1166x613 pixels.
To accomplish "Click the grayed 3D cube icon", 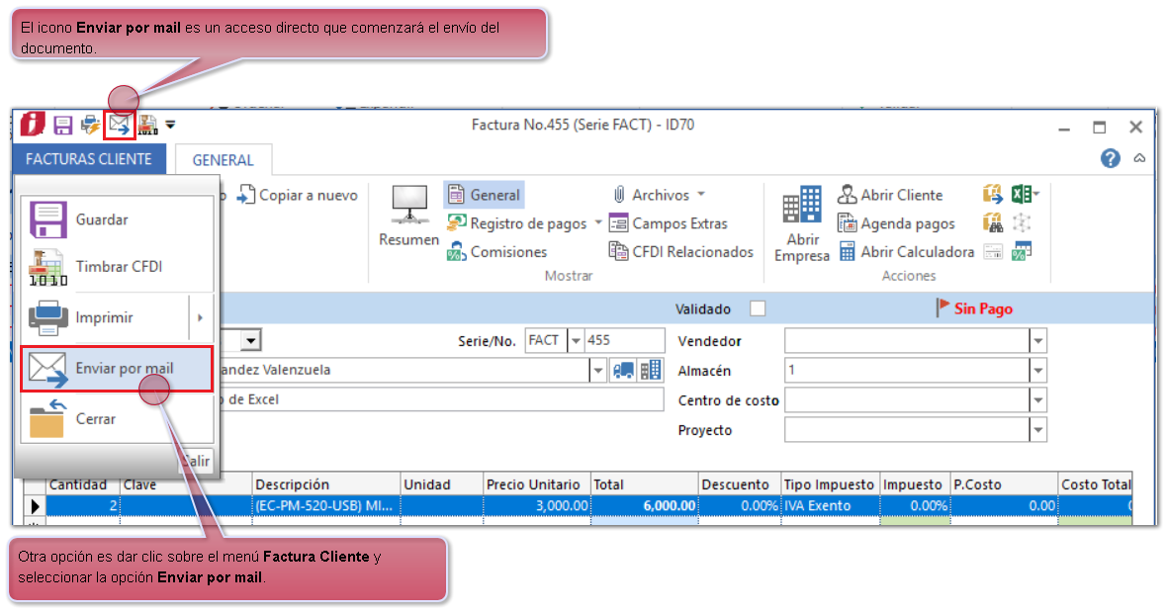I will 1022,222.
